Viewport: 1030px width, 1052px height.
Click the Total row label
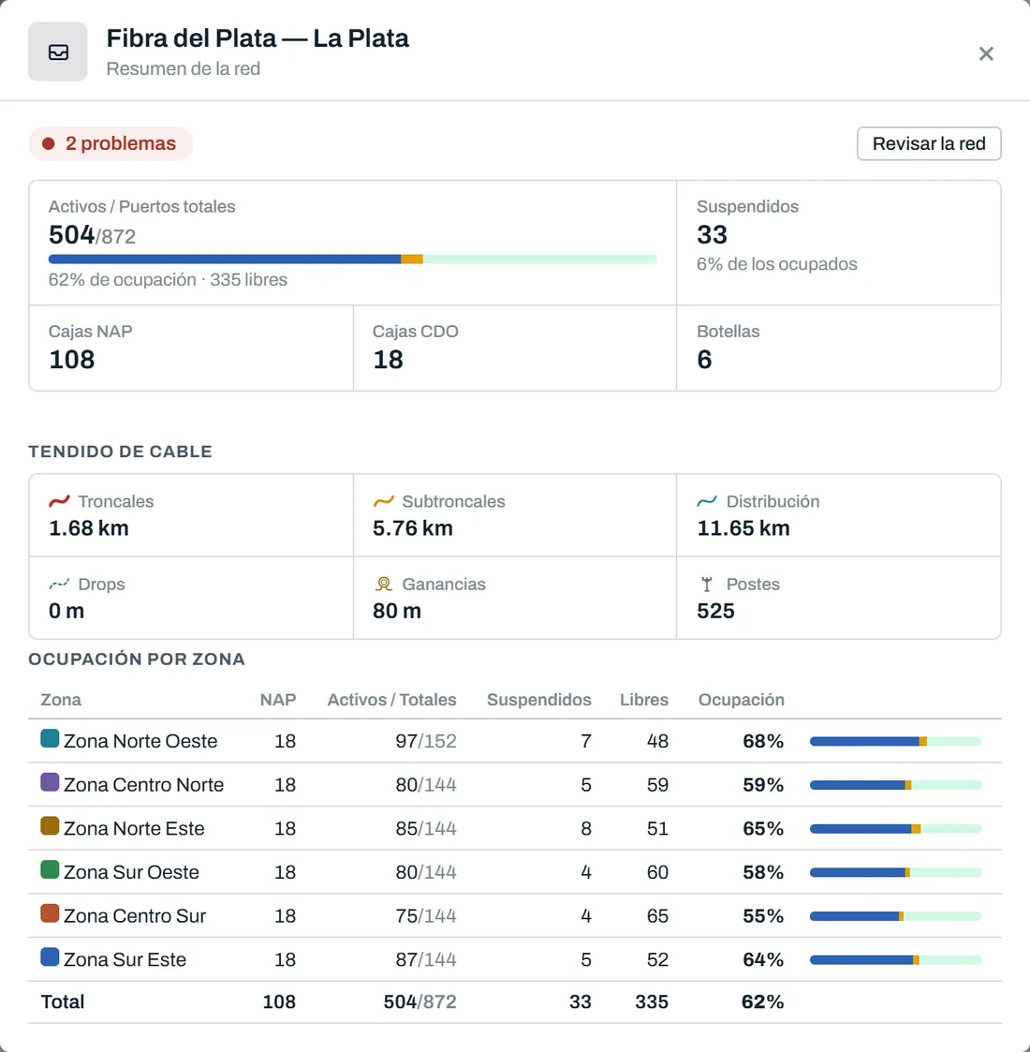[63, 1001]
